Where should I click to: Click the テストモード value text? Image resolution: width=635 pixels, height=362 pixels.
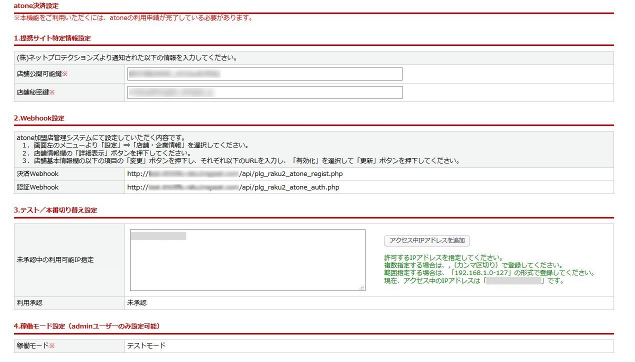click(146, 346)
